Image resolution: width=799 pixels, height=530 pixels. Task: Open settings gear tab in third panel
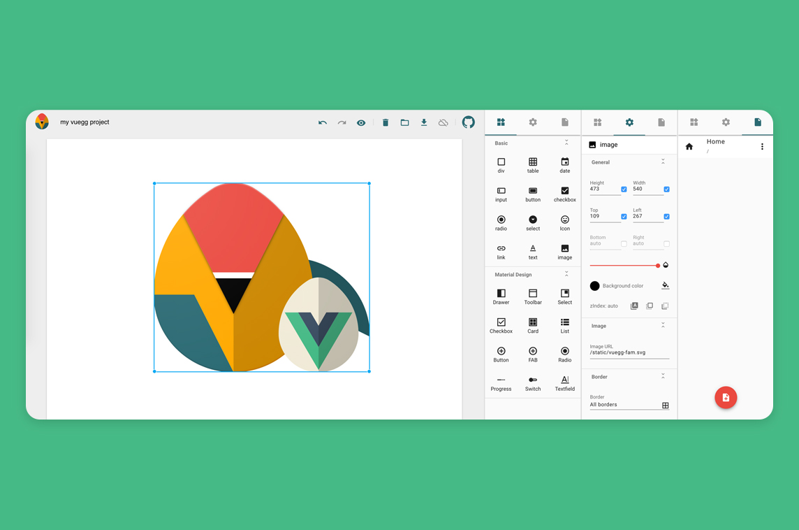[x=726, y=122]
